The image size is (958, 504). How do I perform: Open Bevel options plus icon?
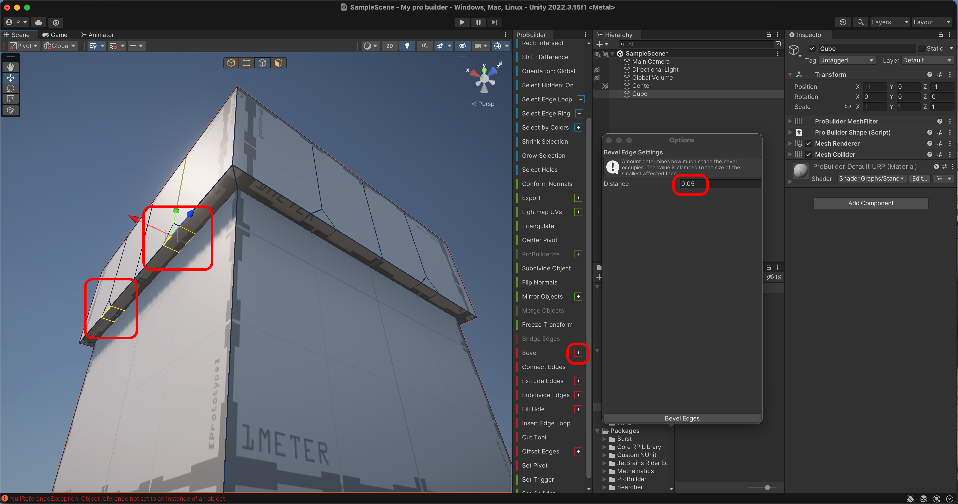click(578, 353)
